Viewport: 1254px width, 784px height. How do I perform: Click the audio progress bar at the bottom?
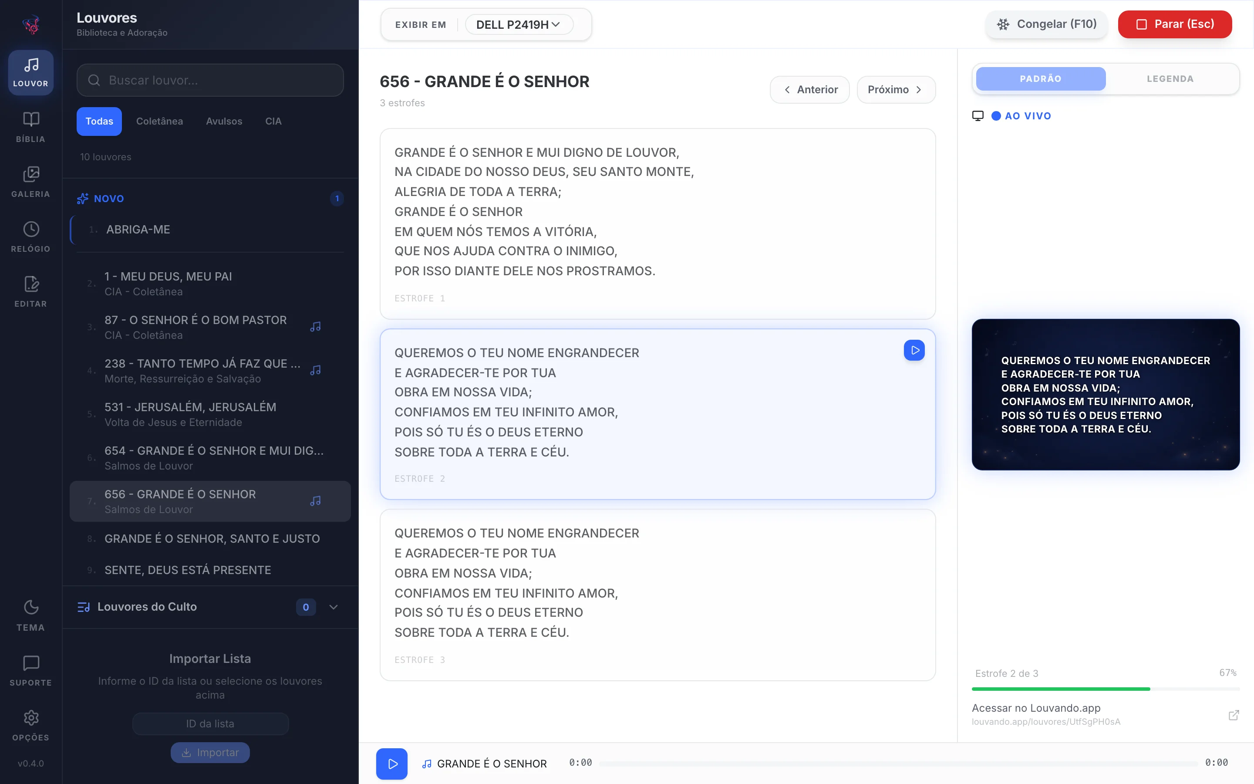[x=898, y=763]
